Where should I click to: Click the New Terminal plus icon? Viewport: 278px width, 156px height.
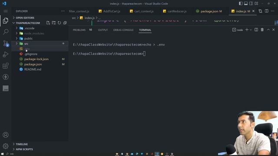click(247, 30)
